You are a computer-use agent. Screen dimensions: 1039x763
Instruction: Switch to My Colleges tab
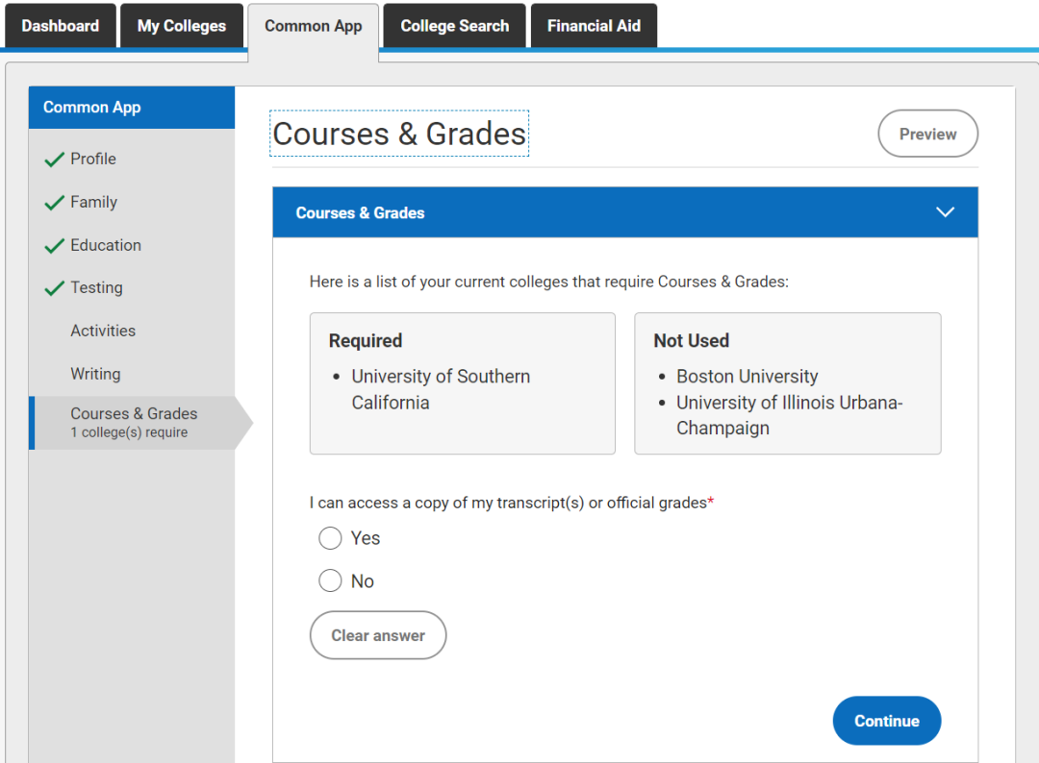point(182,26)
